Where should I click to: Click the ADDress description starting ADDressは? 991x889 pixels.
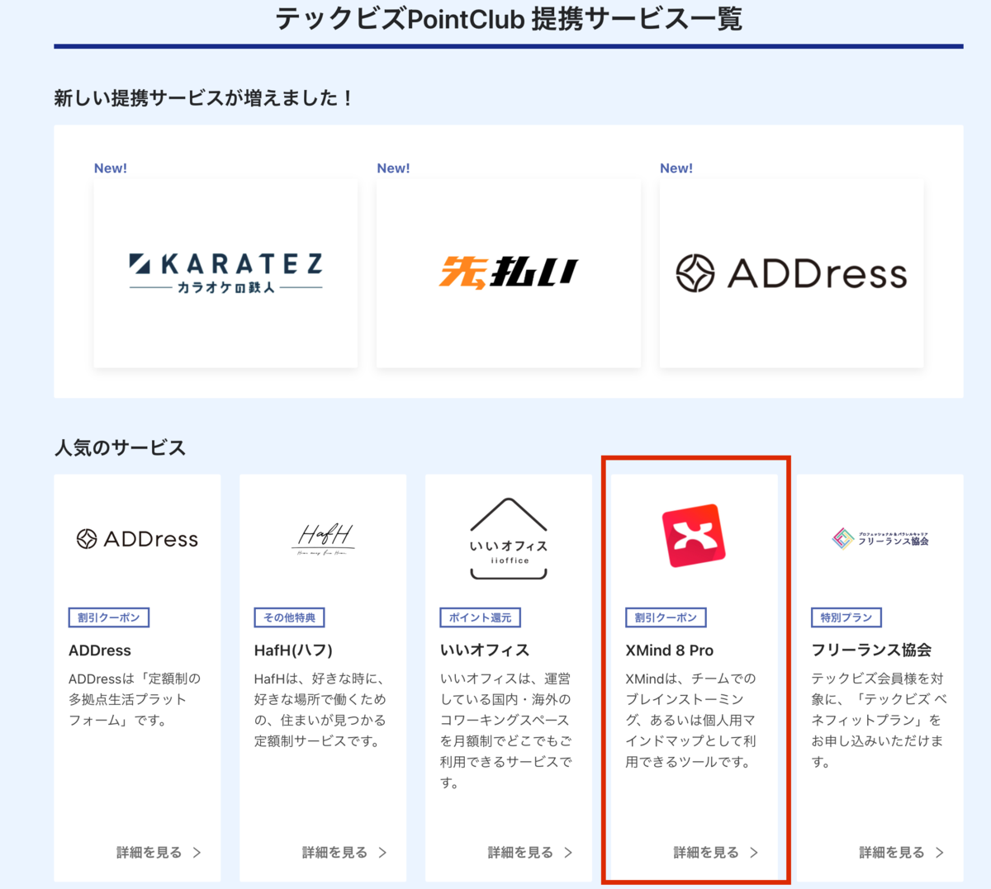pyautogui.click(x=135, y=699)
